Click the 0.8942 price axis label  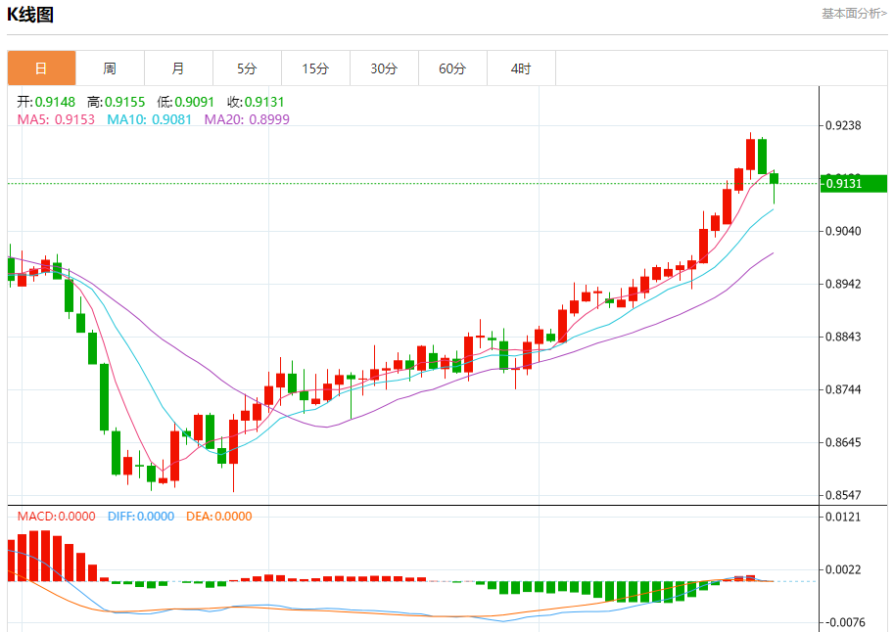pos(843,284)
